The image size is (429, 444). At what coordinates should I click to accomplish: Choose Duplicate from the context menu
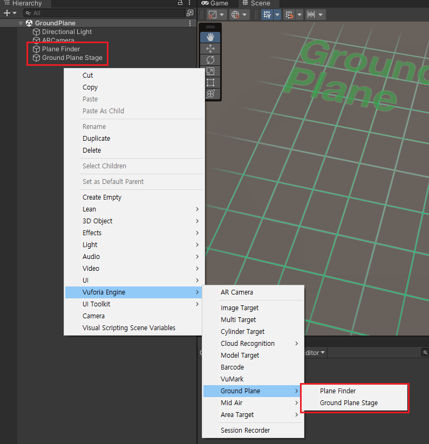133,139
